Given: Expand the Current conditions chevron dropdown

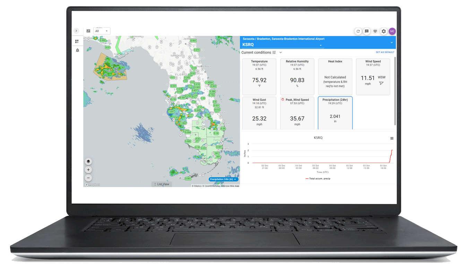Looking at the screenshot, I should pyautogui.click(x=280, y=52).
